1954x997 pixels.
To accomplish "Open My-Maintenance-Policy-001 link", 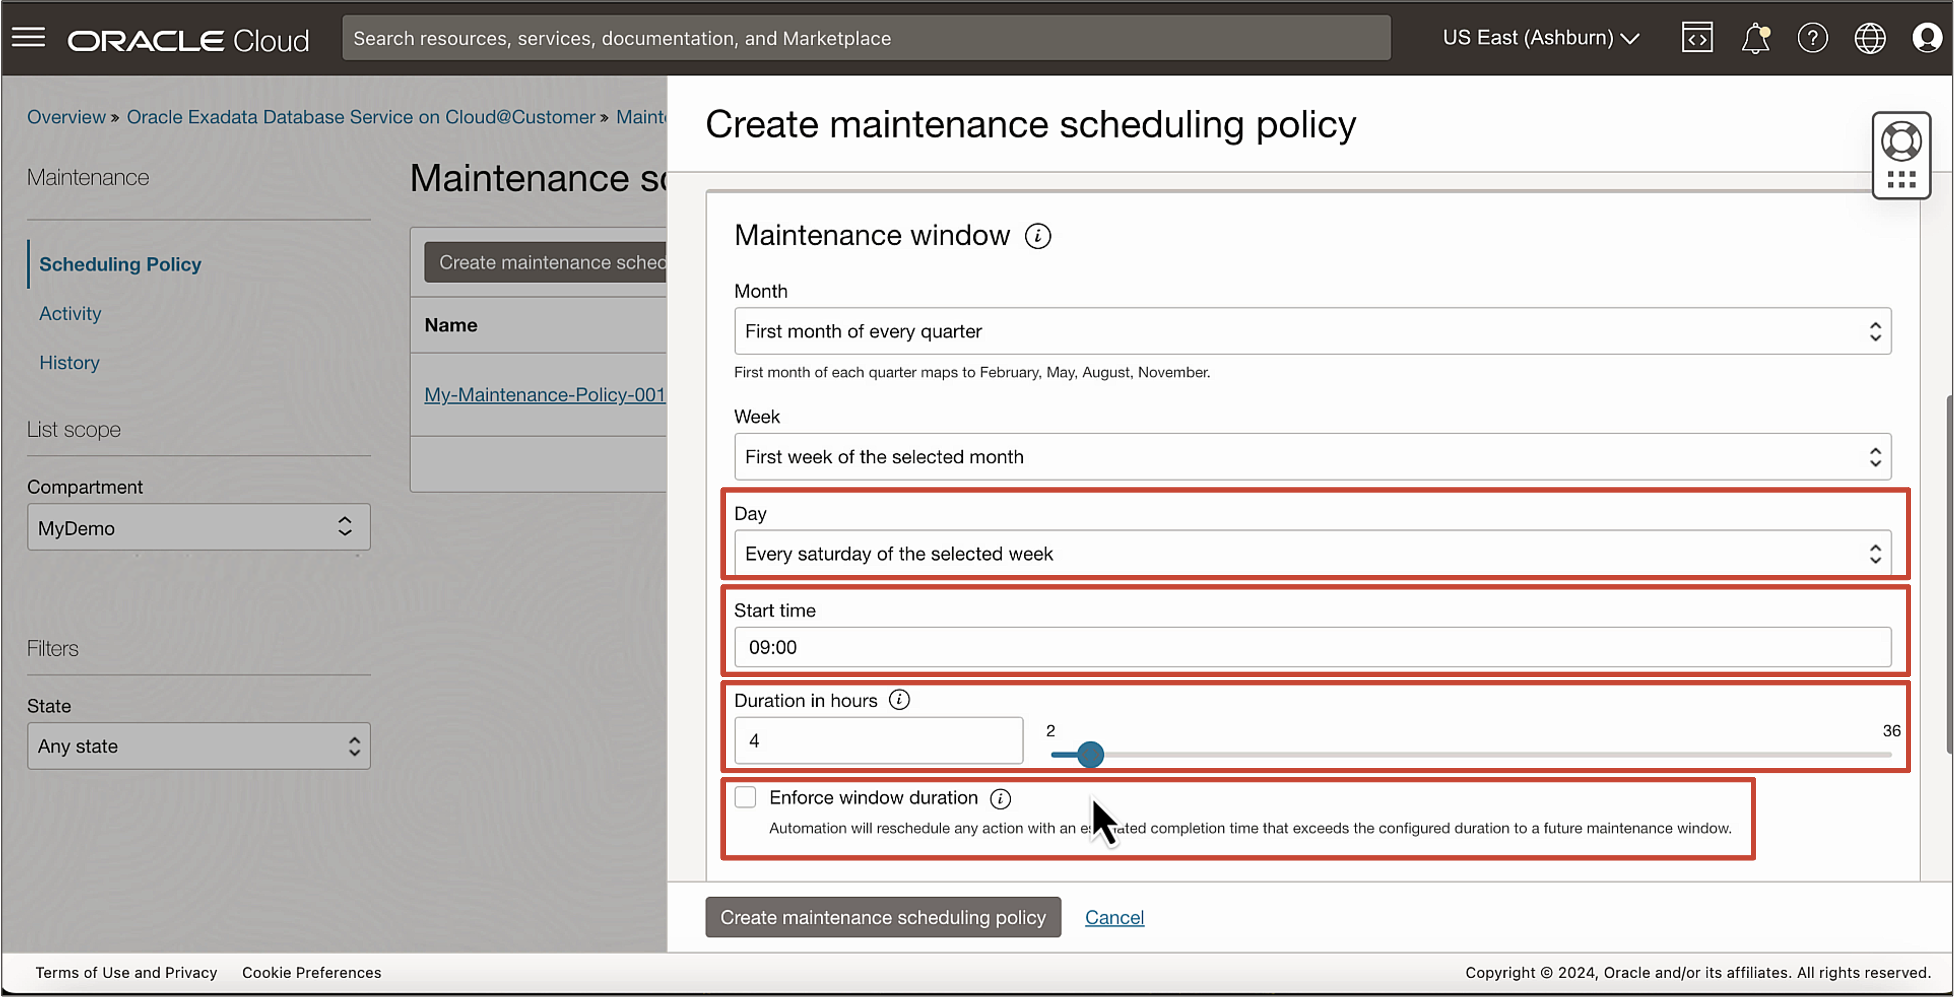I will (x=545, y=395).
